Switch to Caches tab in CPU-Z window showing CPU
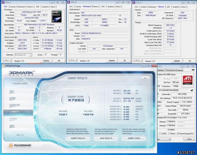 pyautogui.click(x=13, y=7)
